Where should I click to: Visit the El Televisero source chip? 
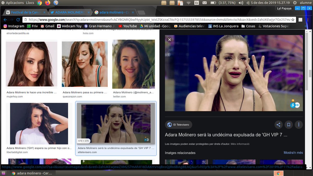tap(178, 125)
